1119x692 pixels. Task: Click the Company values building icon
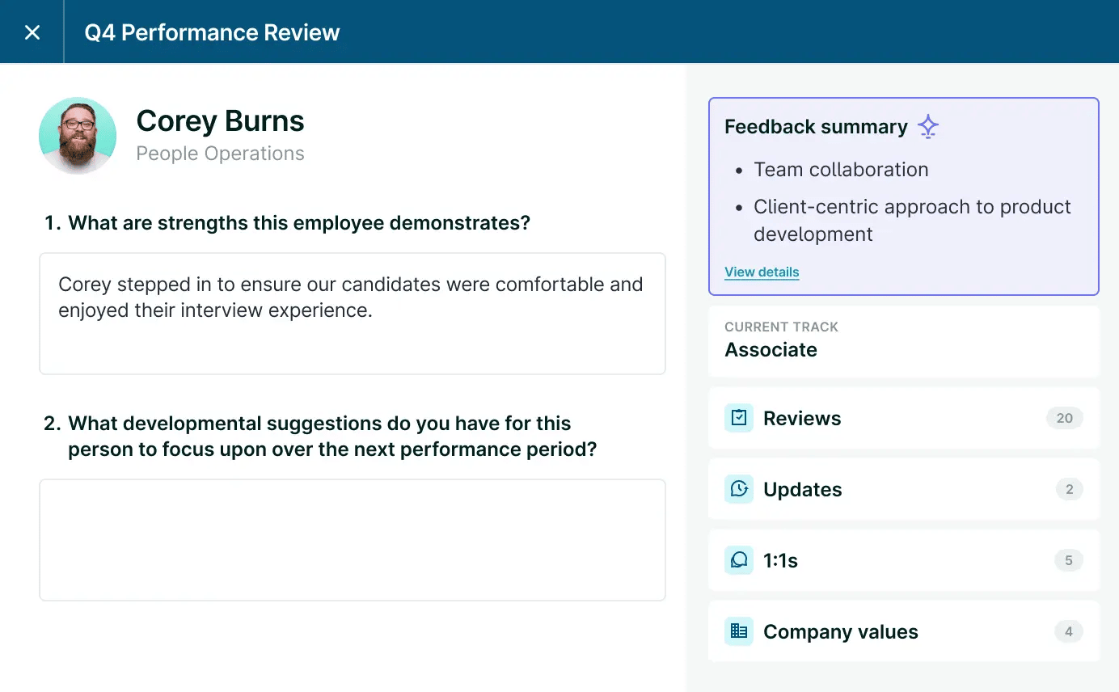[738, 631]
